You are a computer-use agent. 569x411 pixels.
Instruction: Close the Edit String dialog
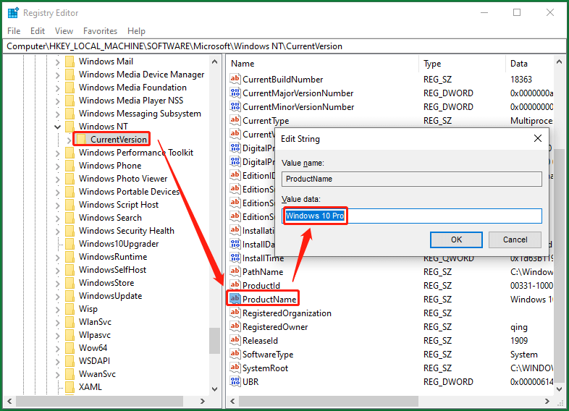point(538,138)
